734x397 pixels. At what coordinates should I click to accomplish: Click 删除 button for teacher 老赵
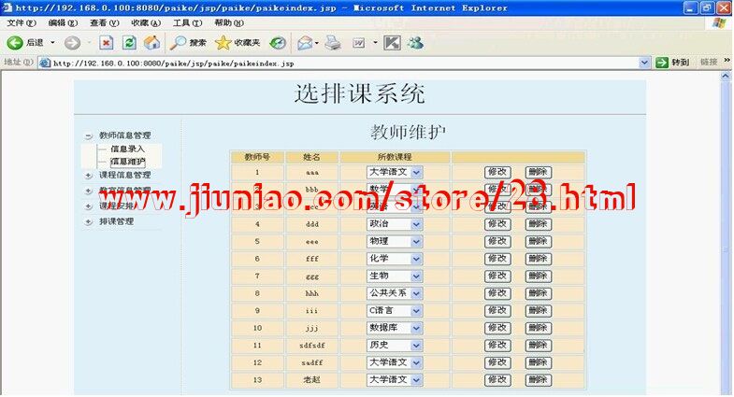coord(538,380)
